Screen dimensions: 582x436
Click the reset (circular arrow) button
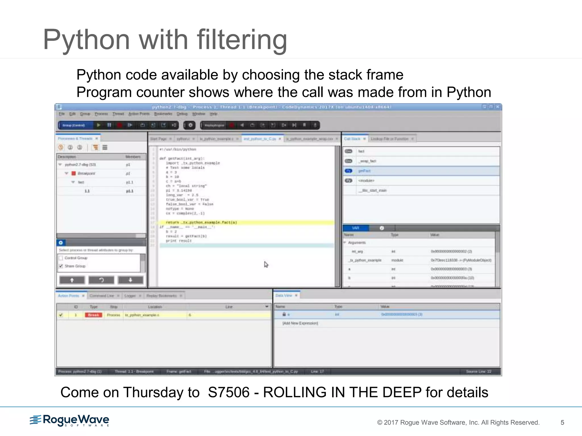[101, 280]
